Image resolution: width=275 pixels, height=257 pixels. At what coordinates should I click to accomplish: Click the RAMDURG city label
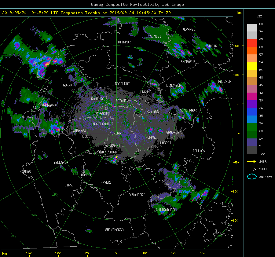(97, 99)
